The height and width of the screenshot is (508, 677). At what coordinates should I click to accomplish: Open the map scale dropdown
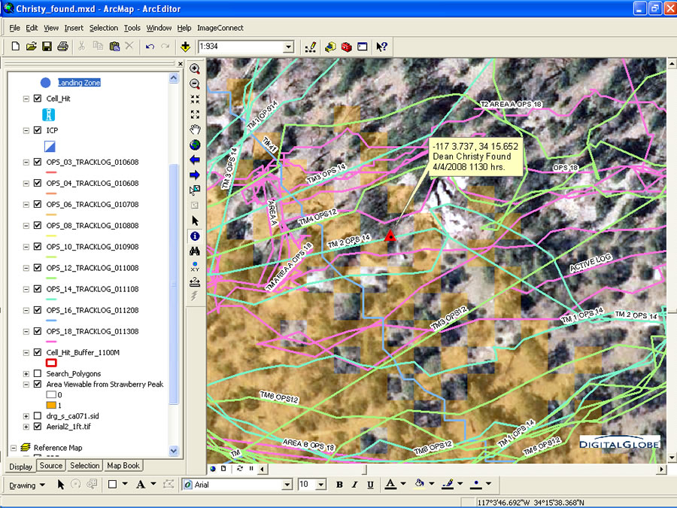(288, 47)
